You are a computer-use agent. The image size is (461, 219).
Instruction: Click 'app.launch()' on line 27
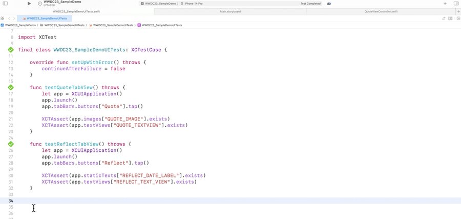click(x=59, y=156)
